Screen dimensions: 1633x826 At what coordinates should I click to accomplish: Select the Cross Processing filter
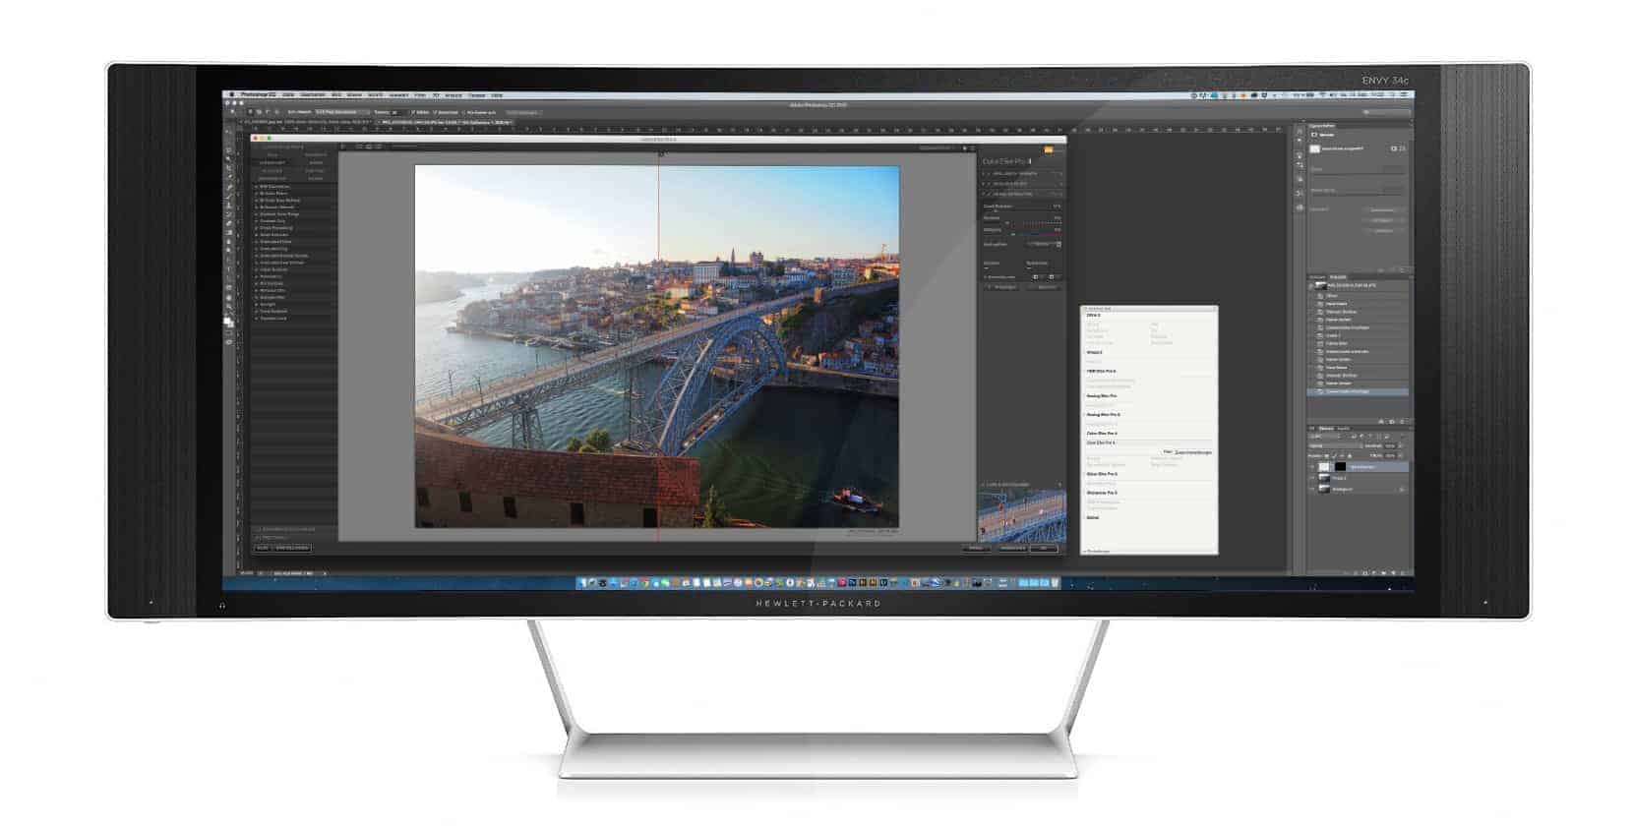(x=274, y=228)
